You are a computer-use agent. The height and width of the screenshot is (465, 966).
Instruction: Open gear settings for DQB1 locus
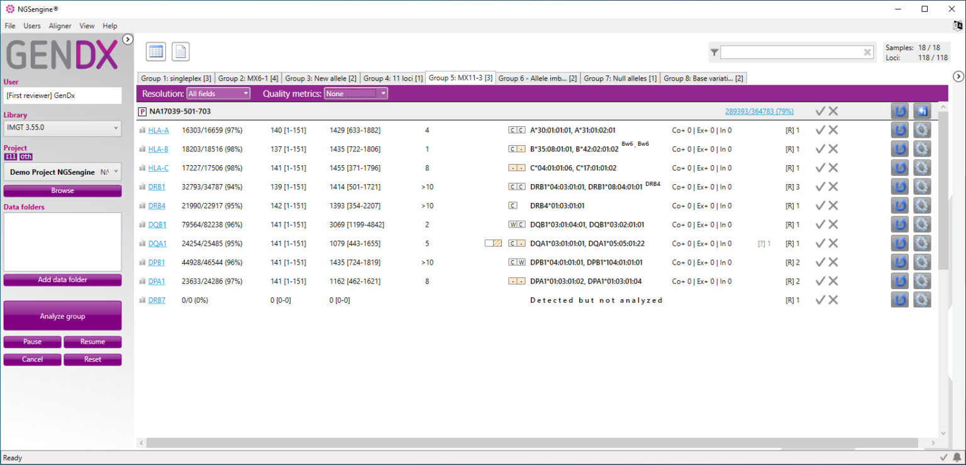click(922, 224)
